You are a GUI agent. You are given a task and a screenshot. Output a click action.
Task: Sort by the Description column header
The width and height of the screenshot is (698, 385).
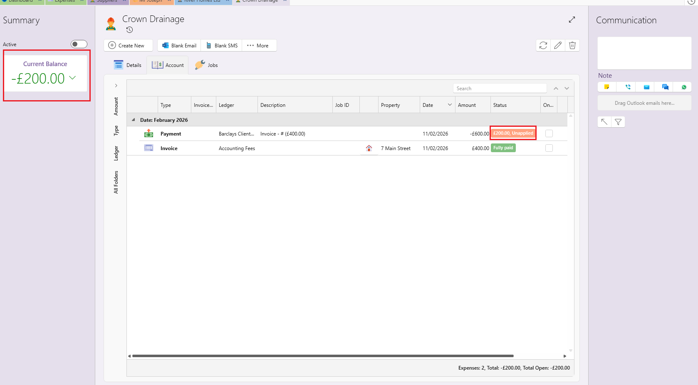point(295,105)
